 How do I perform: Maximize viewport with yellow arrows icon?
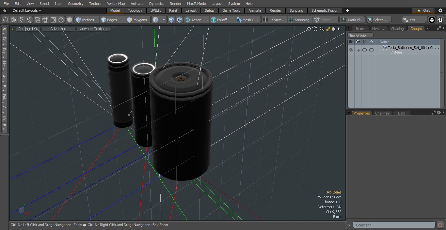328,29
